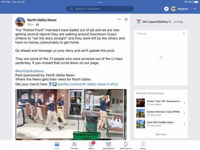The height and width of the screenshot is (150, 200).
Task: Click the public globe privacy icon
Action: coord(37,24)
